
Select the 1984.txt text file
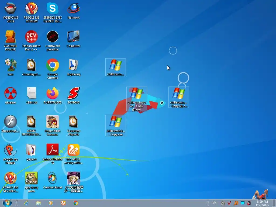coord(32,96)
